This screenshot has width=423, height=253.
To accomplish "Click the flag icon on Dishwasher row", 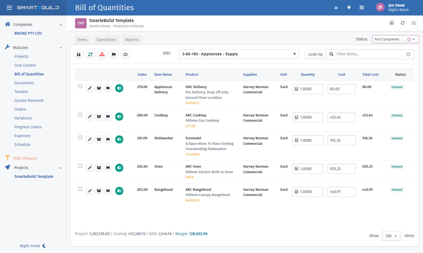I will pos(108,140).
